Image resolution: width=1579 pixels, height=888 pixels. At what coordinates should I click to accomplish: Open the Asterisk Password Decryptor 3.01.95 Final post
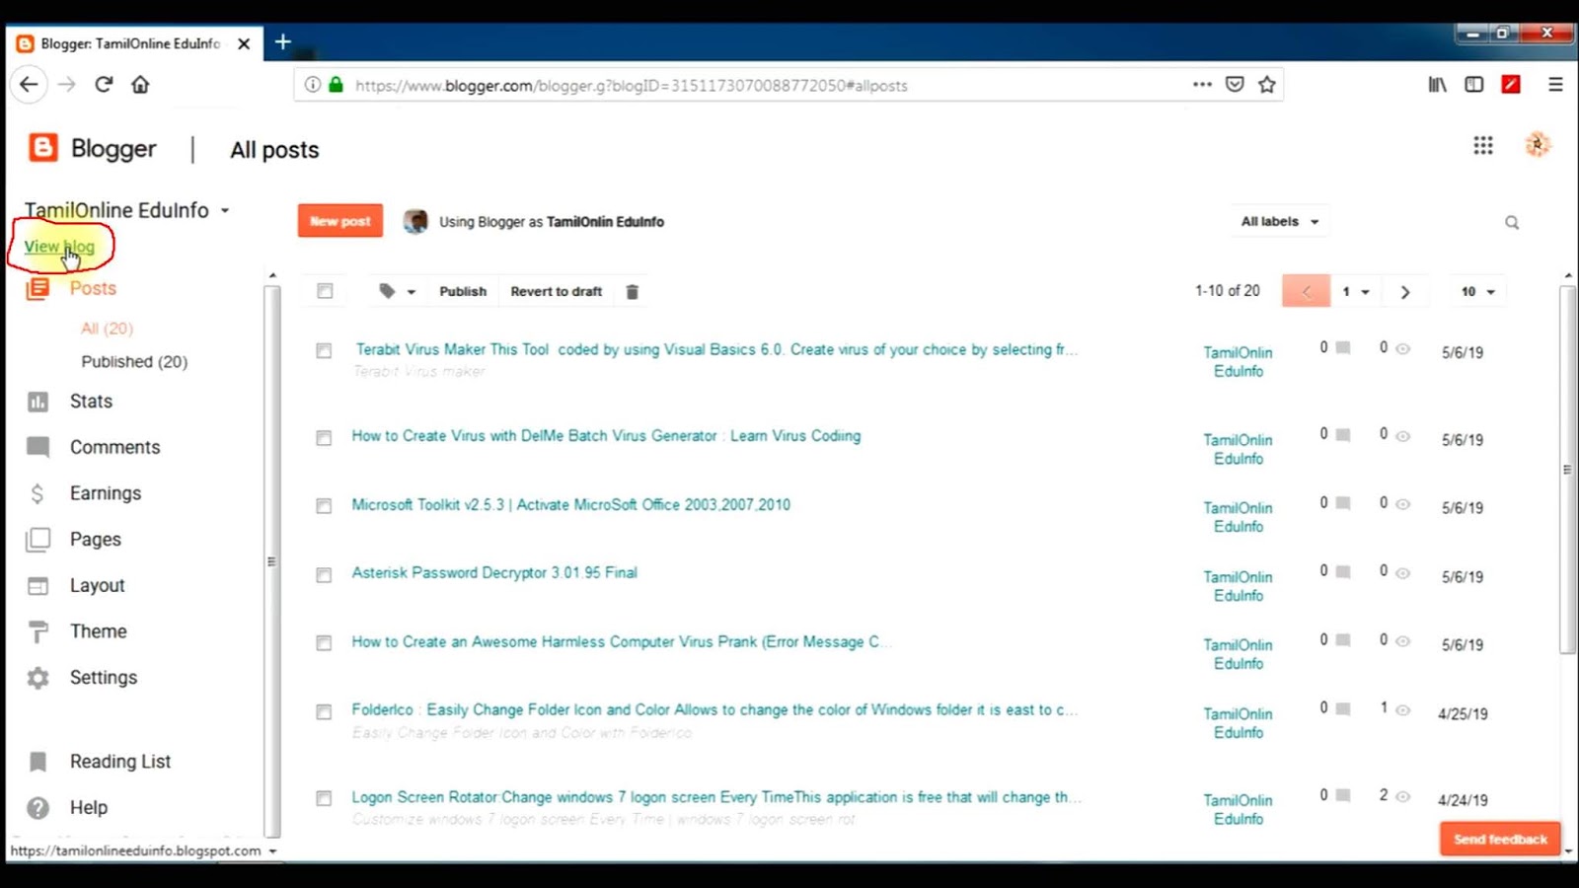click(x=494, y=573)
